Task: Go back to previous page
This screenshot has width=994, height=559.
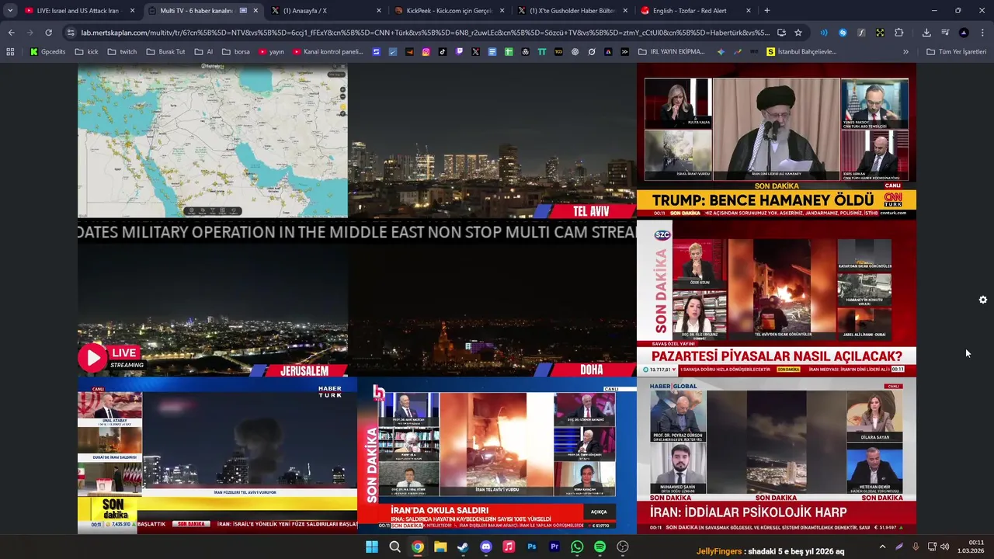Action: (x=11, y=33)
